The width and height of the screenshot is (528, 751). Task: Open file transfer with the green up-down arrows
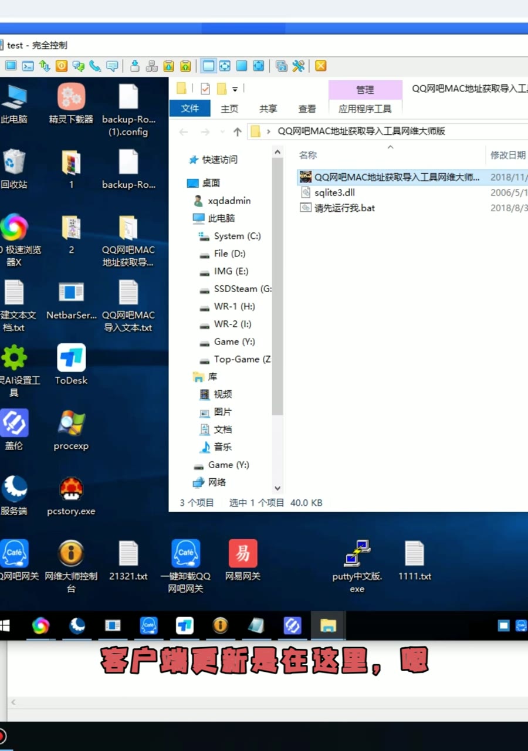pyautogui.click(x=45, y=66)
